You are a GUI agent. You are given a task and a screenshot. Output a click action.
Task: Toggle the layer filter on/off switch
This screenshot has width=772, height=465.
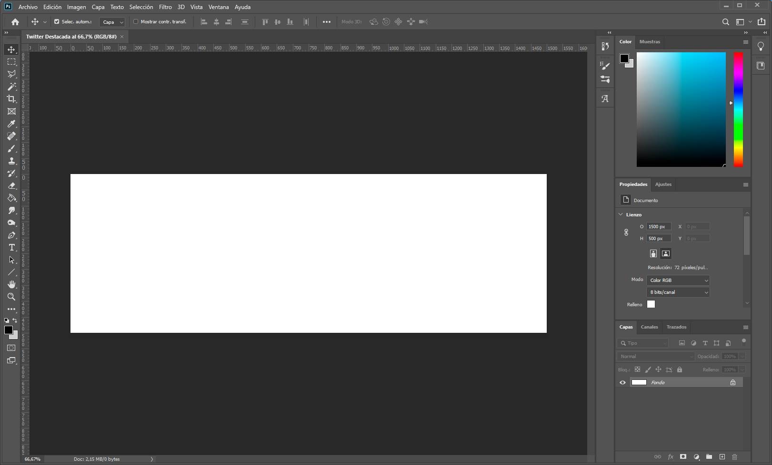pos(744,341)
